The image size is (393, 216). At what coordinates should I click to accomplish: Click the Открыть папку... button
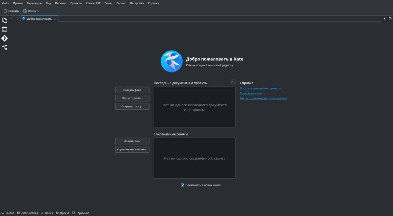pyautogui.click(x=132, y=106)
